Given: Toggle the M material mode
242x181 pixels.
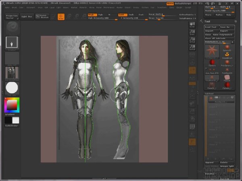Looking at the screenshot, I should (x=109, y=14).
